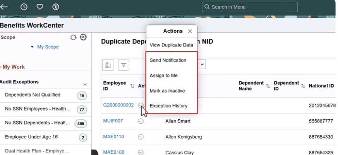Click the Allen Konigsberg name cell
The image size is (338, 155).
tap(184, 137)
